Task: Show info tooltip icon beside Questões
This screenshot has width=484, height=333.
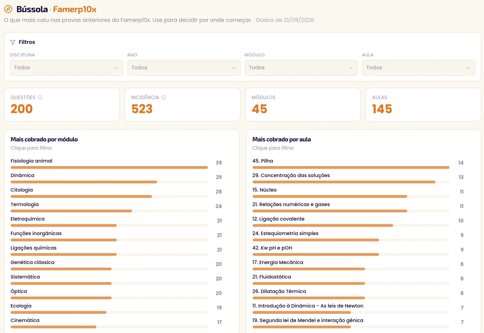Action: [x=40, y=97]
